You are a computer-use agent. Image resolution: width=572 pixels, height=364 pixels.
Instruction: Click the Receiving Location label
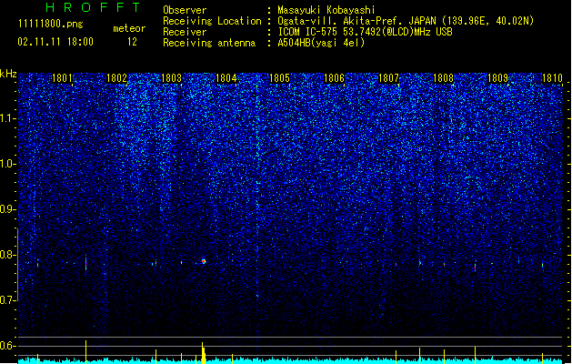tap(212, 21)
